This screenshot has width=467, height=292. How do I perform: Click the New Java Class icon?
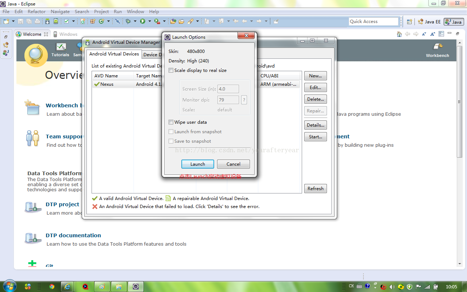[x=101, y=21]
